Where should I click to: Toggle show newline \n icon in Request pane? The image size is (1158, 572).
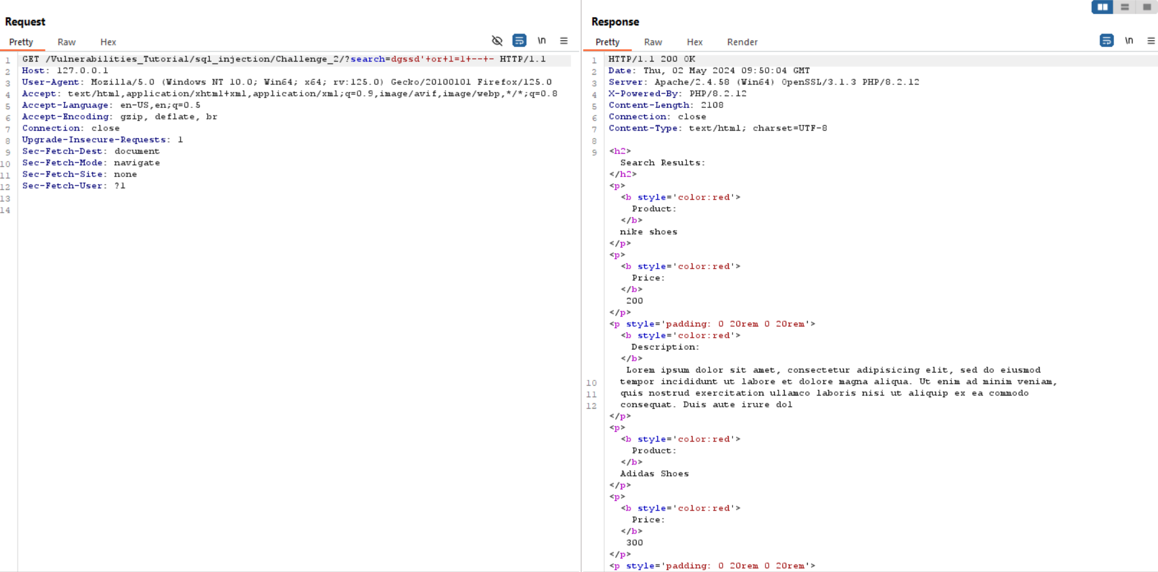point(542,41)
